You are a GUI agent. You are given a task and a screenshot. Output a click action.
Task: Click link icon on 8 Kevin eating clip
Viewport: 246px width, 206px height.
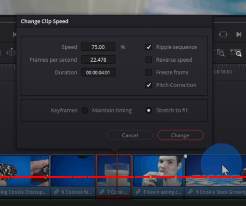(138, 192)
